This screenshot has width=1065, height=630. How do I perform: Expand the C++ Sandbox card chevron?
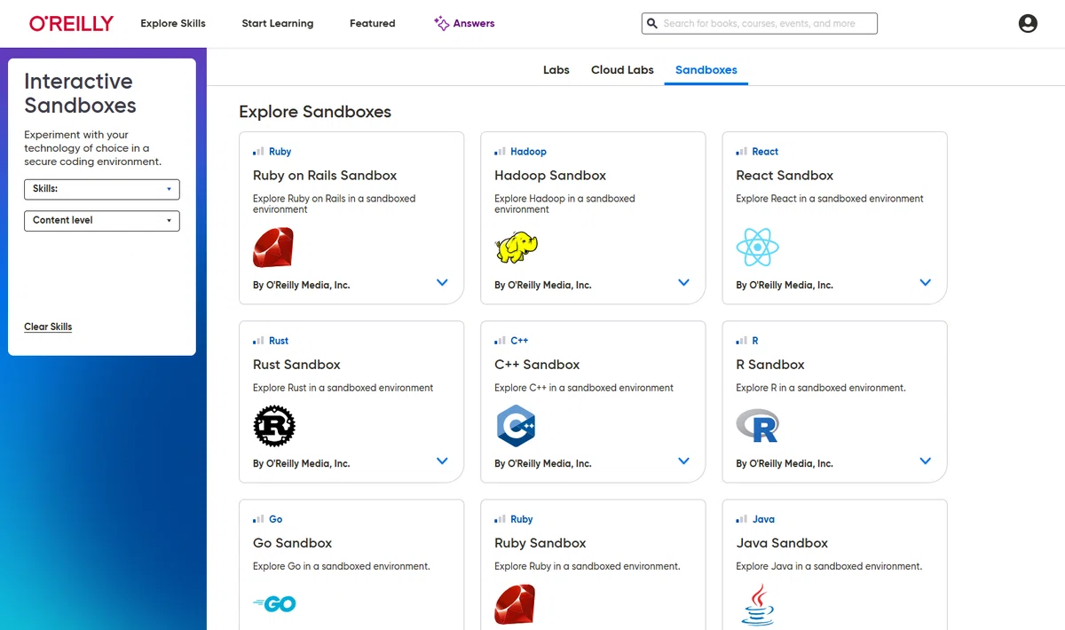[683, 461]
